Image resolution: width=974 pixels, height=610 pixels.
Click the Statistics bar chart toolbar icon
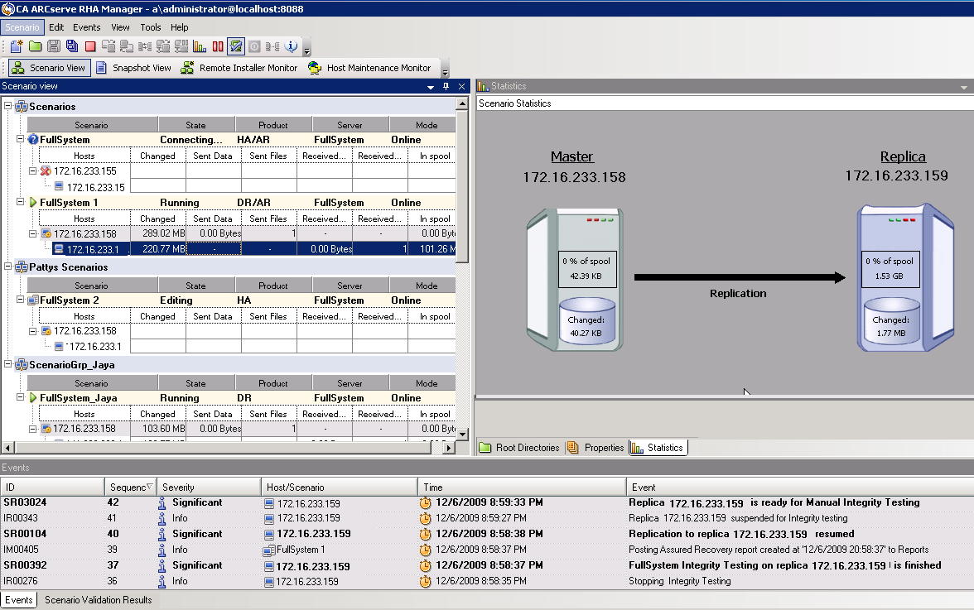click(200, 46)
